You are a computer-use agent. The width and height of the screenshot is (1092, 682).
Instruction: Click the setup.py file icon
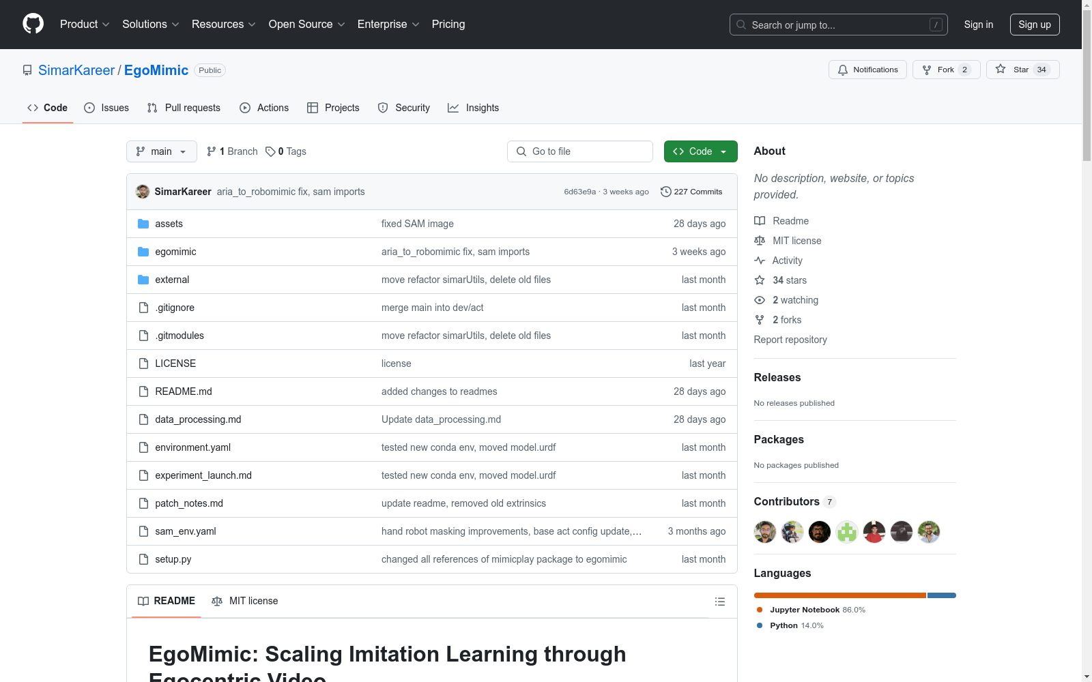[x=143, y=559]
